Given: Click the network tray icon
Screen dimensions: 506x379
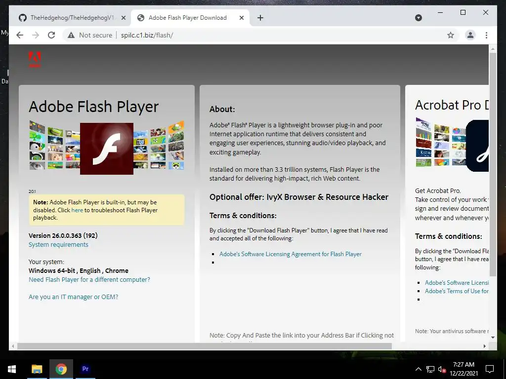Looking at the screenshot, I should [x=430, y=369].
